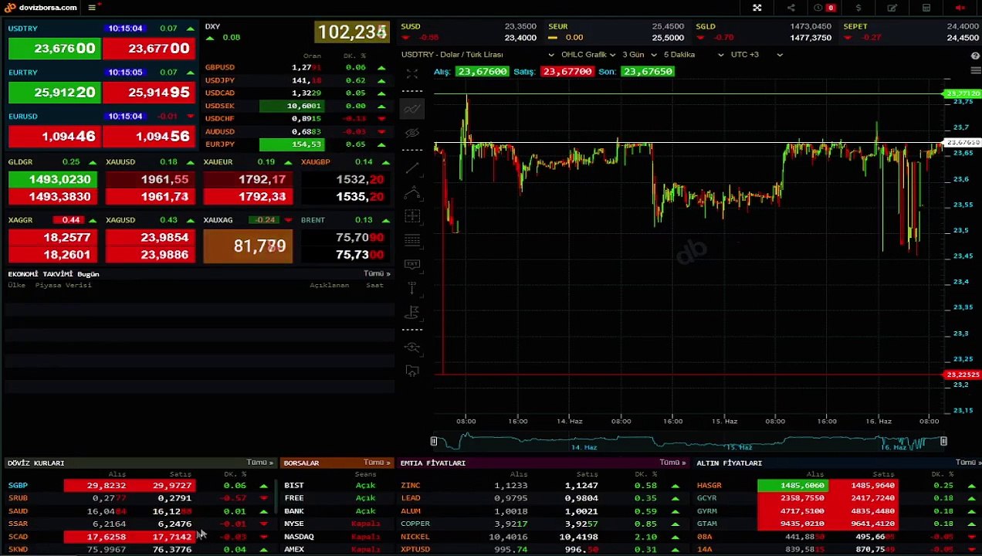982x556 pixels.
Task: Click the SEPET ticker in the top strip
Action: (x=911, y=32)
